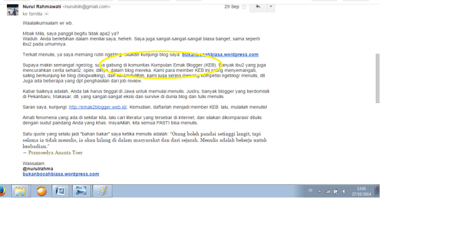Viewport: 449px width, 252px height.
Task: Open Windows Explorer folder in taskbar
Action: [20, 191]
